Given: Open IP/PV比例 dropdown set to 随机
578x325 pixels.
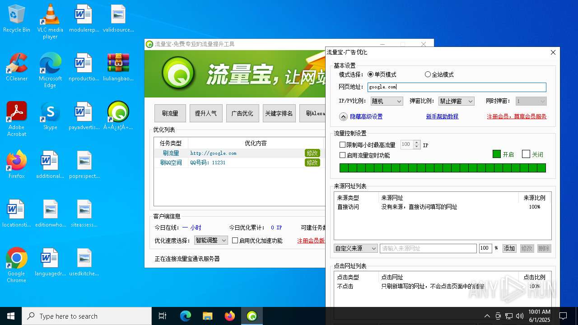Looking at the screenshot, I should [387, 102].
